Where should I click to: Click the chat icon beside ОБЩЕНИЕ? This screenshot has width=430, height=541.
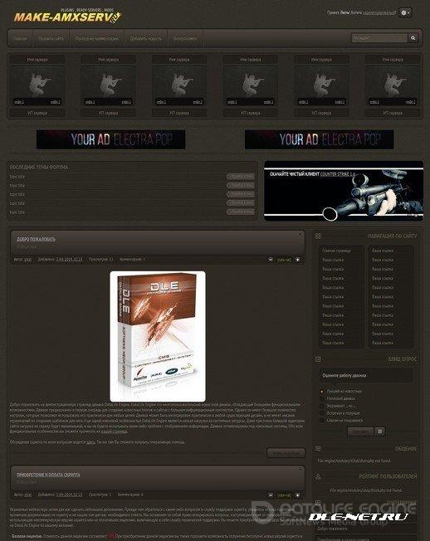(318, 449)
